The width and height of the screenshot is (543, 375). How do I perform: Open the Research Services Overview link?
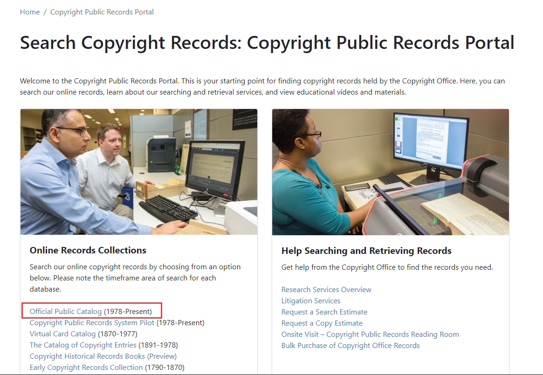click(326, 289)
